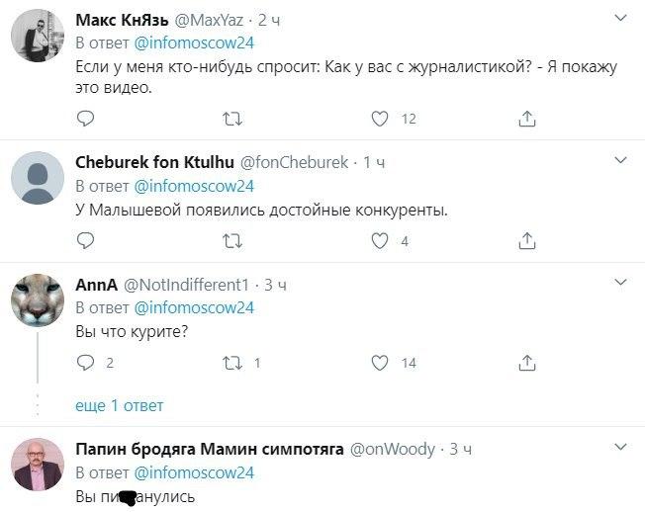Retweet Cheburek fon Ktulhu's tweet
The width and height of the screenshot is (645, 512).
tap(232, 240)
